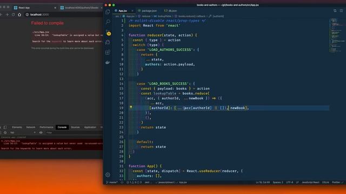
Task: Open the Explorer view in VS Code
Action: (108, 12)
